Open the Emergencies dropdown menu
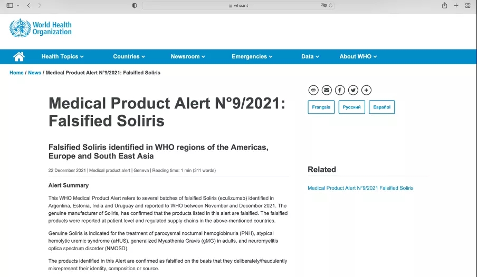The width and height of the screenshot is (477, 277). pyautogui.click(x=252, y=56)
